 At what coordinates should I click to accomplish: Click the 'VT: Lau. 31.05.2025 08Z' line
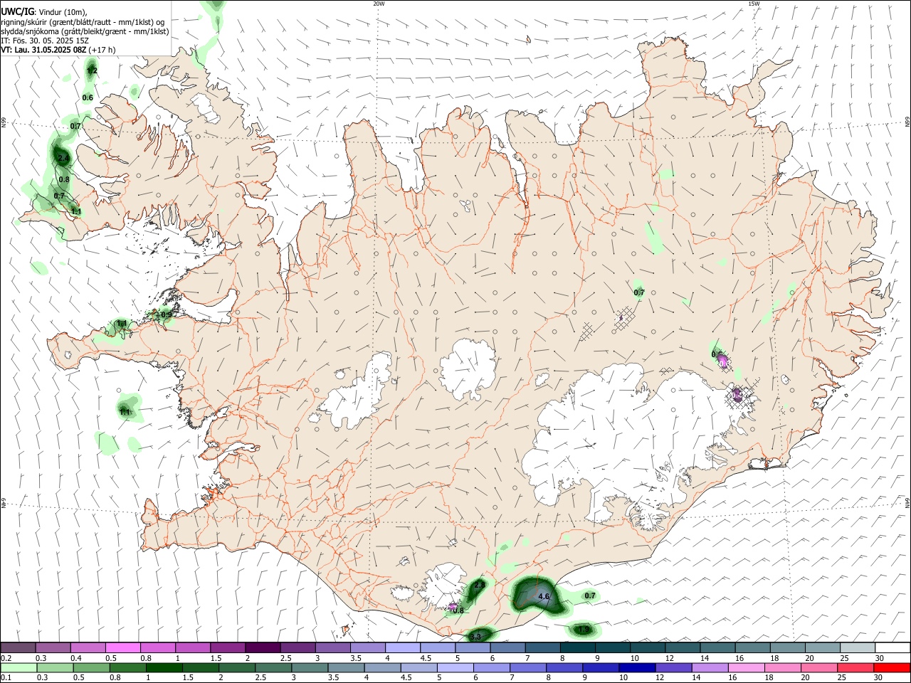coord(43,50)
